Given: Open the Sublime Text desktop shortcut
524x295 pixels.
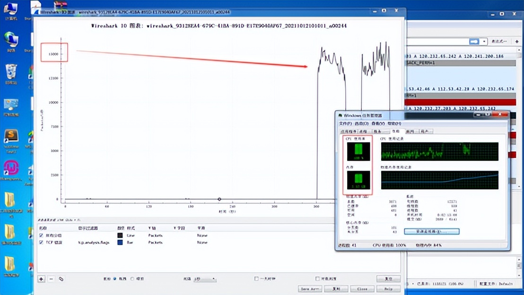Looking at the screenshot, I should [x=11, y=139].
